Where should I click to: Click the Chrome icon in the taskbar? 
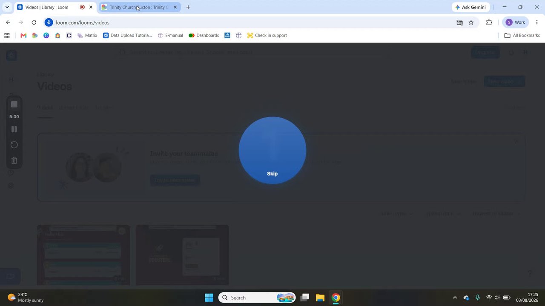coord(336,297)
